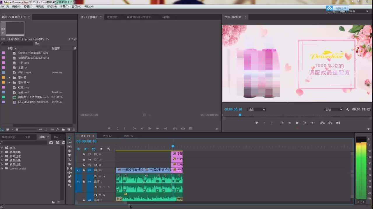The width and height of the screenshot is (373, 209).
Task: Toggle lock on track V4
Action: (x=84, y=154)
